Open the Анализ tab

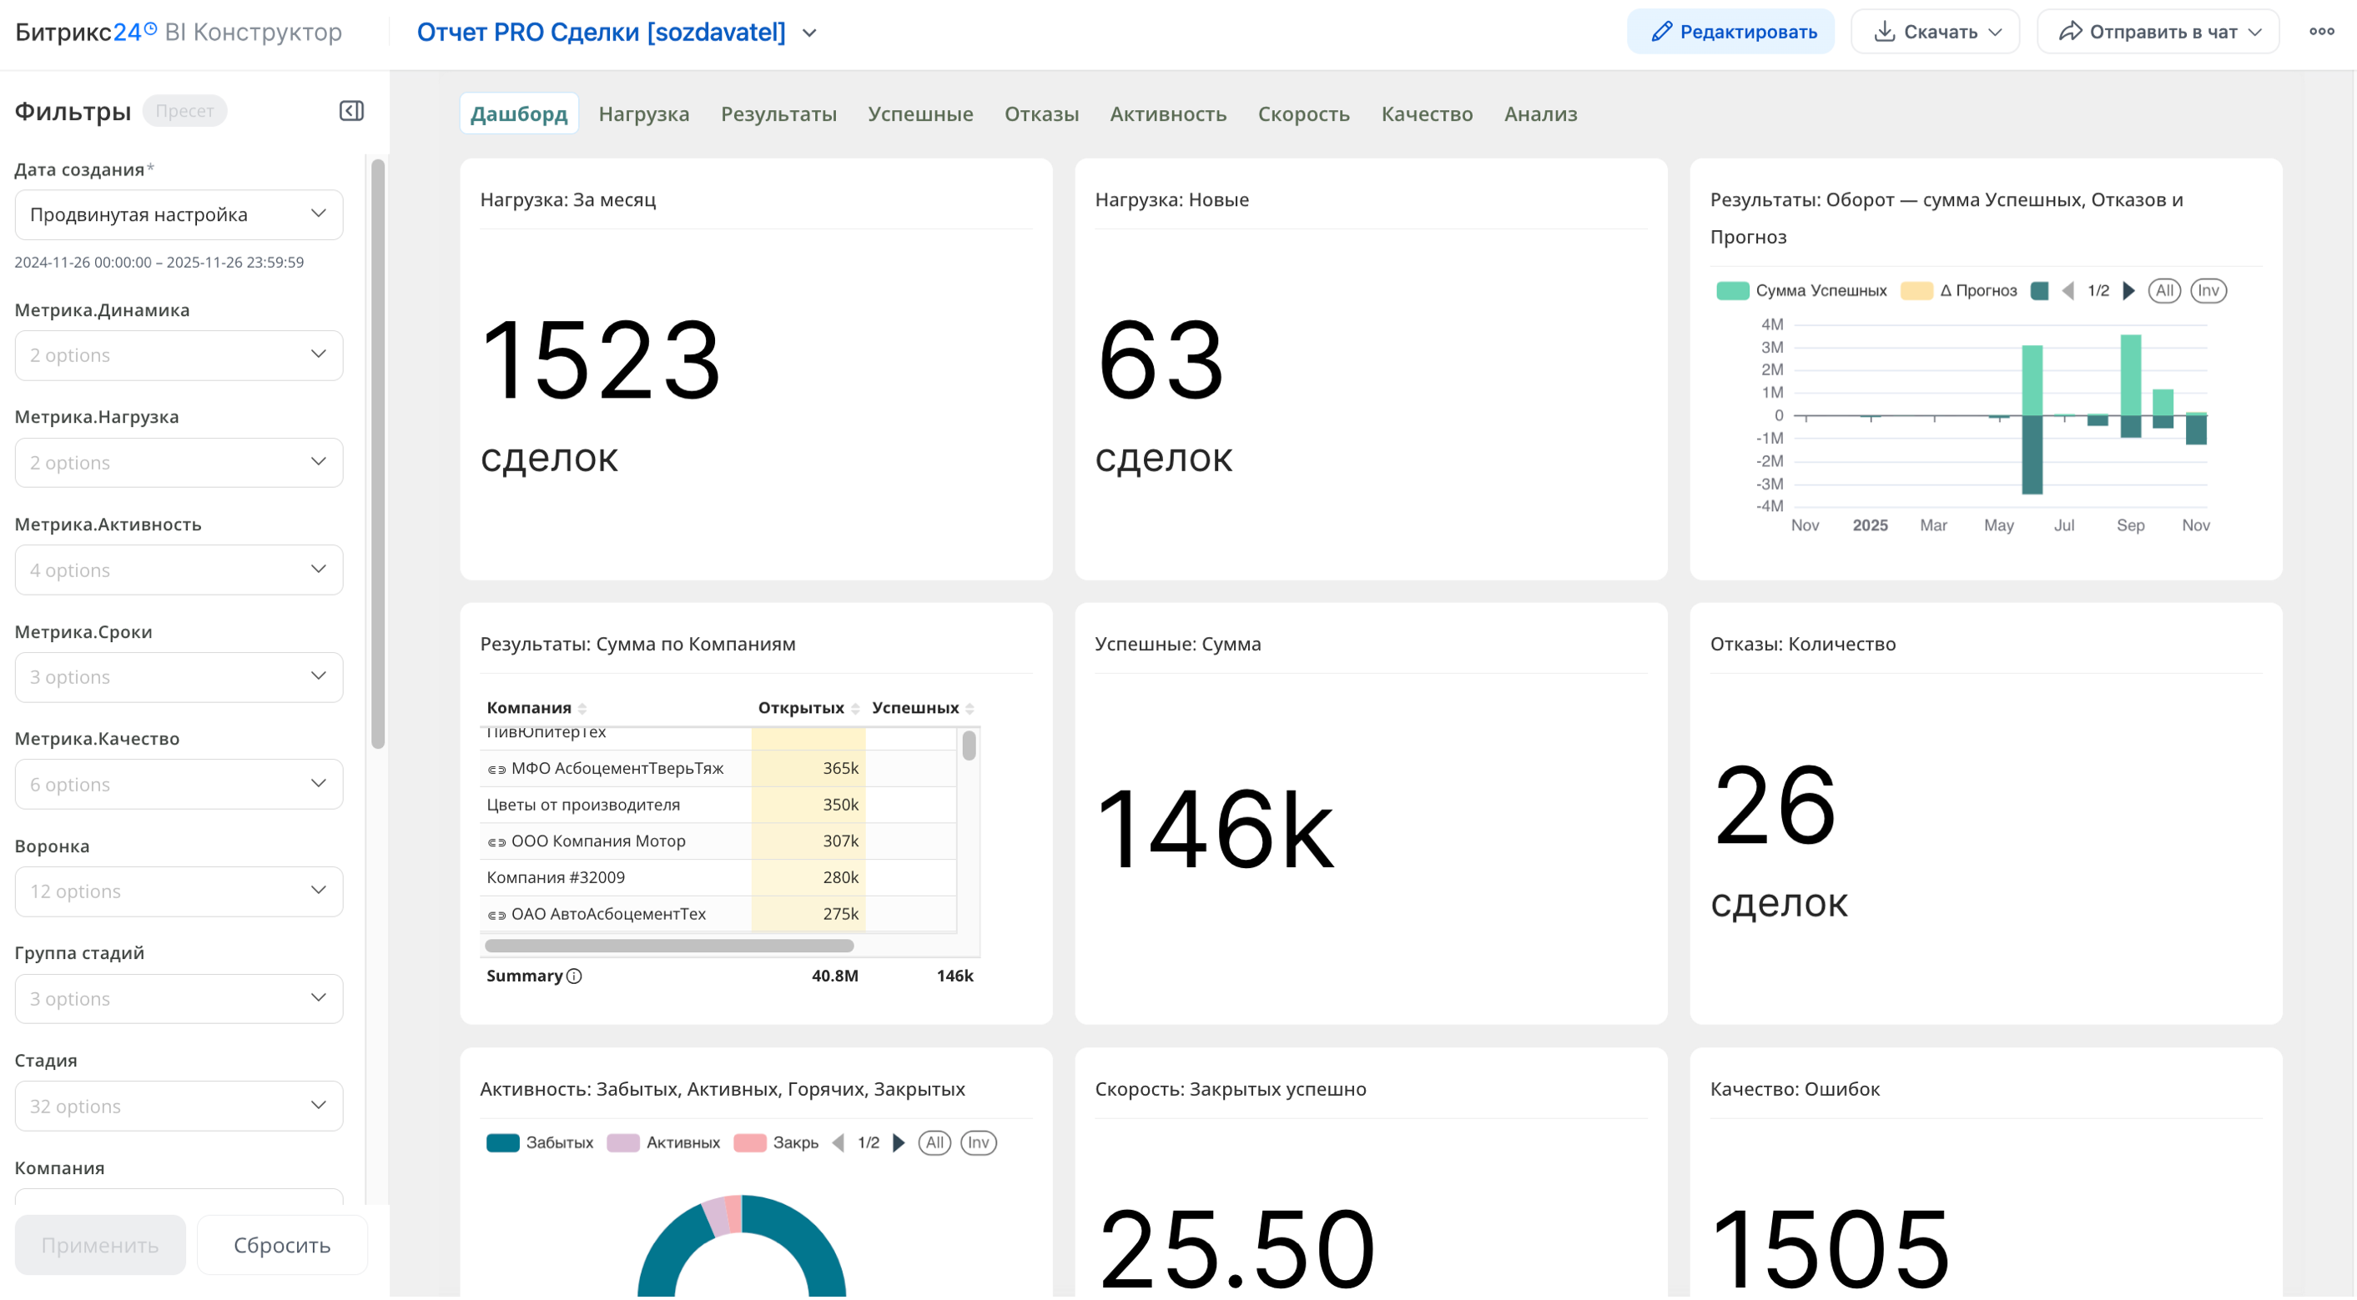(1540, 114)
